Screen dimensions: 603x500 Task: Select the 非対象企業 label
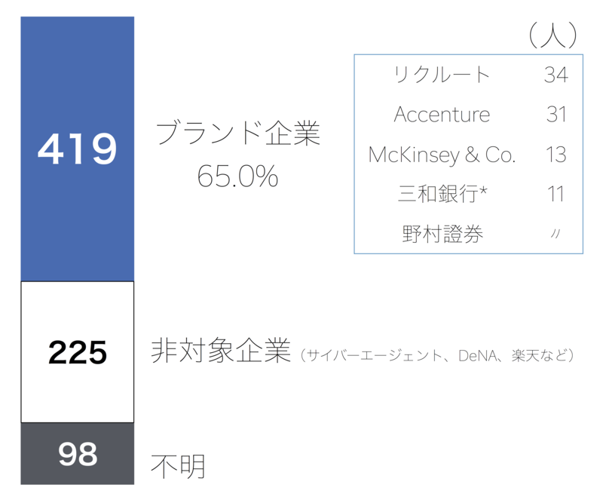pyautogui.click(x=221, y=350)
